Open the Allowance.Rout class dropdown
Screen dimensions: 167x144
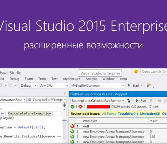pyautogui.click(x=13, y=100)
